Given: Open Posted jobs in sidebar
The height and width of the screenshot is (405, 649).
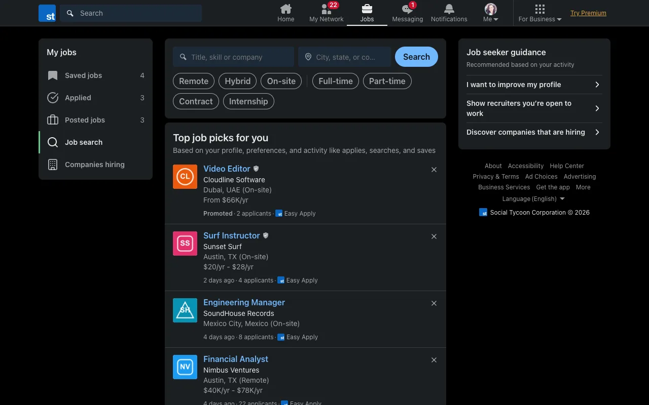Looking at the screenshot, I should tap(95, 120).
